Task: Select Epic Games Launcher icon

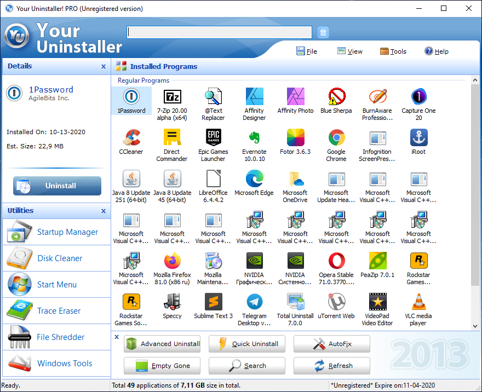Action: tap(213, 137)
